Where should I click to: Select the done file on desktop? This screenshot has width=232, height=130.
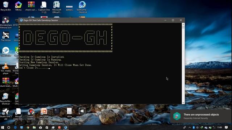(69, 113)
